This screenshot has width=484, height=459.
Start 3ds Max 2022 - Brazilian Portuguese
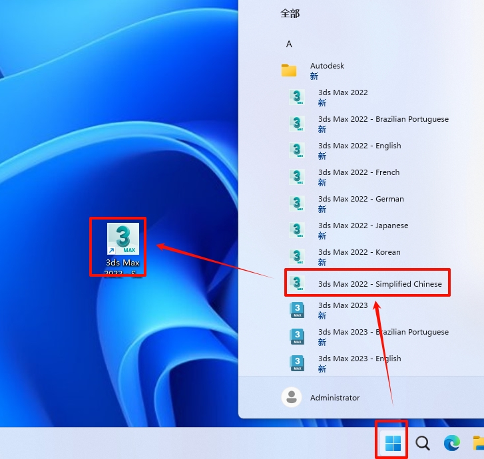click(x=383, y=119)
